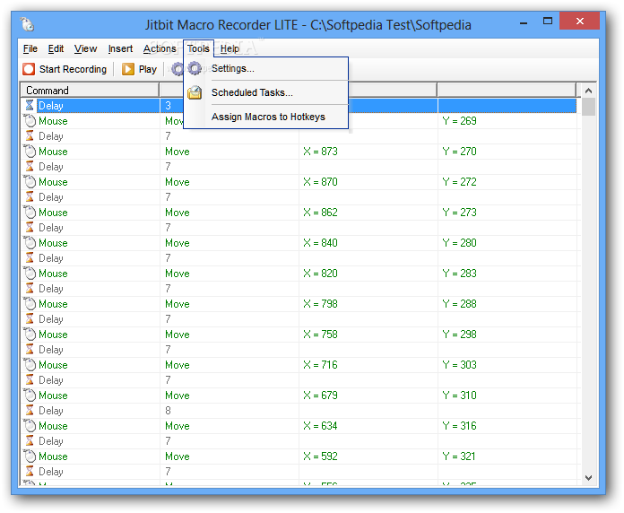The image size is (624, 513).
Task: Select the highlighted Delay 3 row's hourglass icon
Action: point(30,106)
